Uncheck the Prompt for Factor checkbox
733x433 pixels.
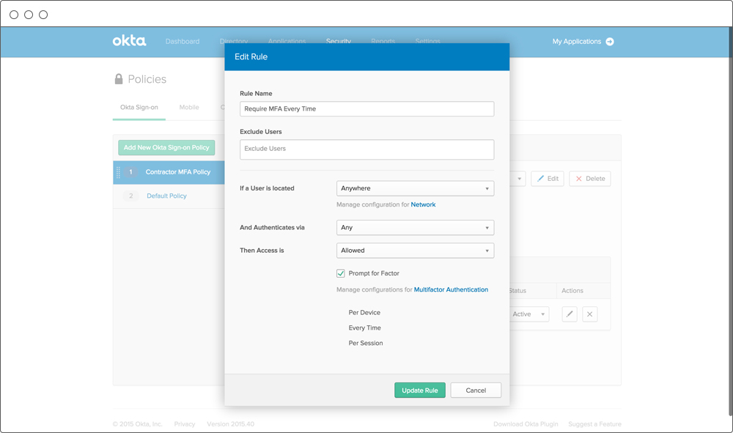pyautogui.click(x=341, y=273)
